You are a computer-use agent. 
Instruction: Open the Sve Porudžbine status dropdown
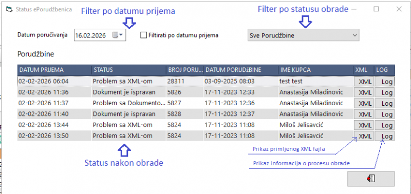[x=303, y=35]
